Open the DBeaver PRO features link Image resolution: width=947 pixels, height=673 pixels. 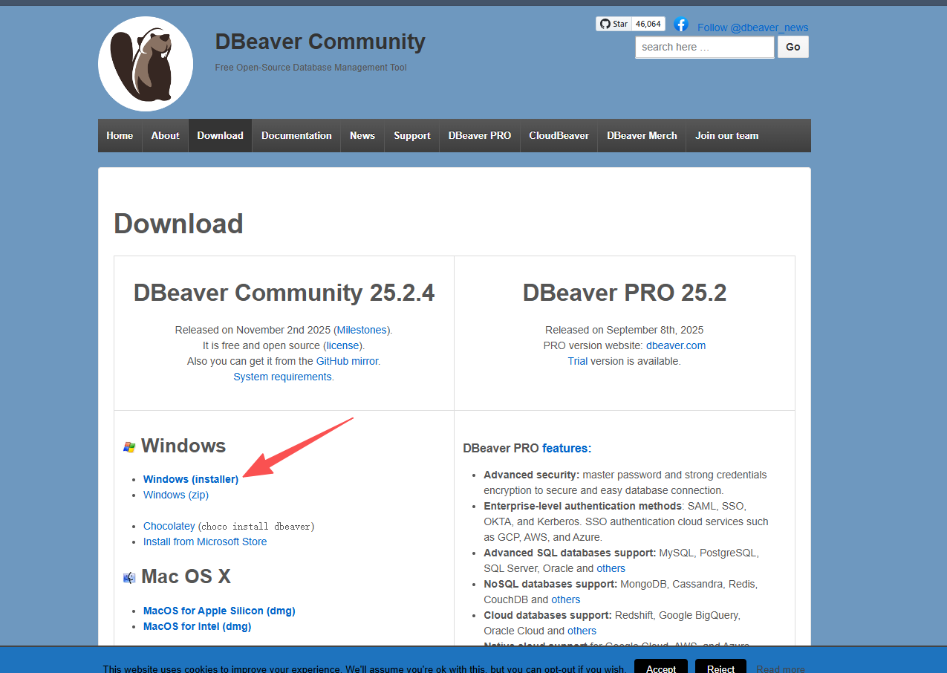click(x=567, y=448)
